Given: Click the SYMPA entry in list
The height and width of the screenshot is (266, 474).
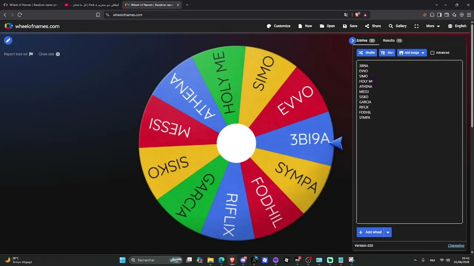Looking at the screenshot, I should click(x=365, y=117).
